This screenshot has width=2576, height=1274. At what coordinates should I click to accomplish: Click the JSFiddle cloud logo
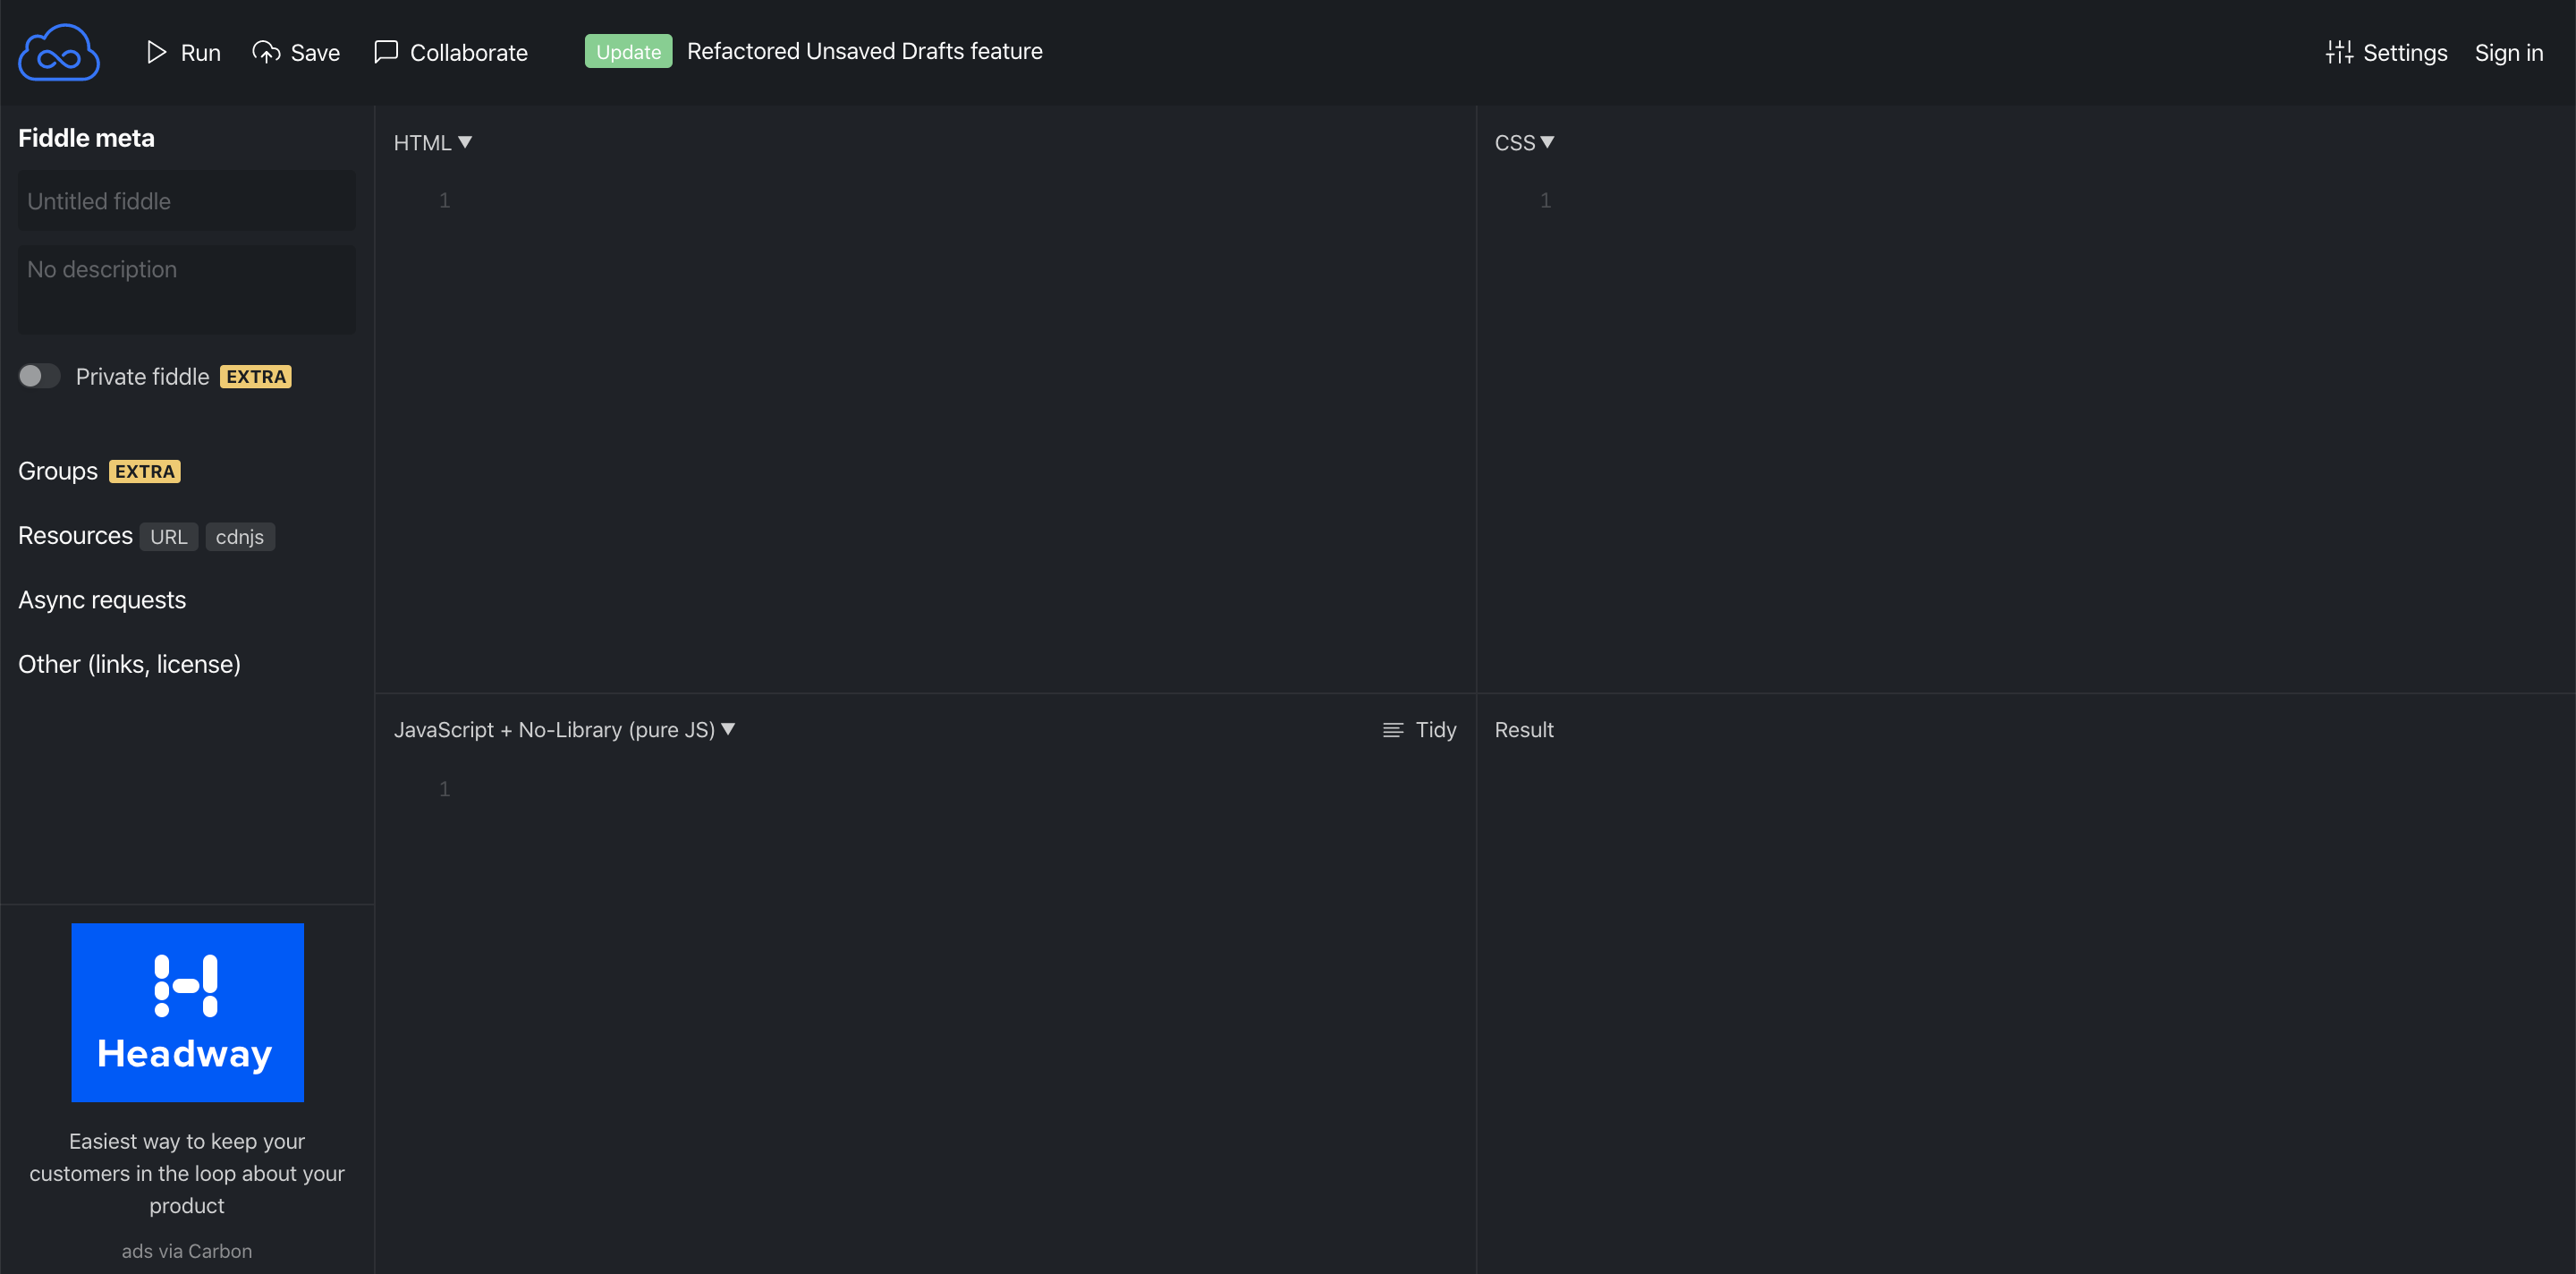[58, 52]
